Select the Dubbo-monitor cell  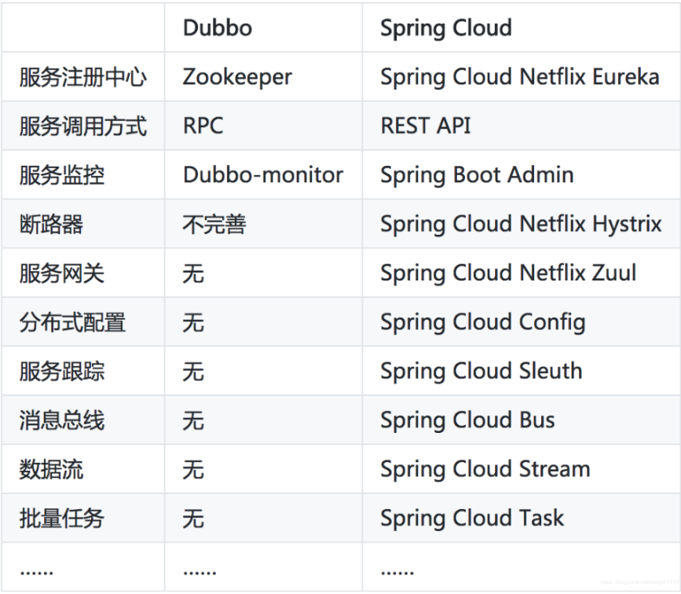[x=263, y=174]
